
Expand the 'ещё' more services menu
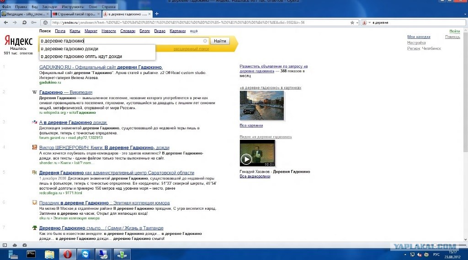193,31
